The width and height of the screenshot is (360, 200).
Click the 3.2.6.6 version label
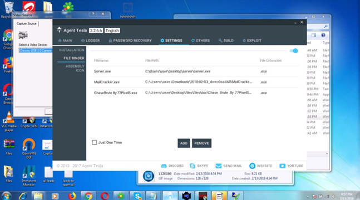(x=96, y=30)
